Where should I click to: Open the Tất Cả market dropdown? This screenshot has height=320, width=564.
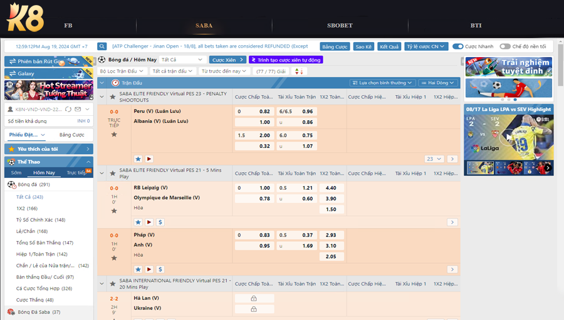click(182, 59)
